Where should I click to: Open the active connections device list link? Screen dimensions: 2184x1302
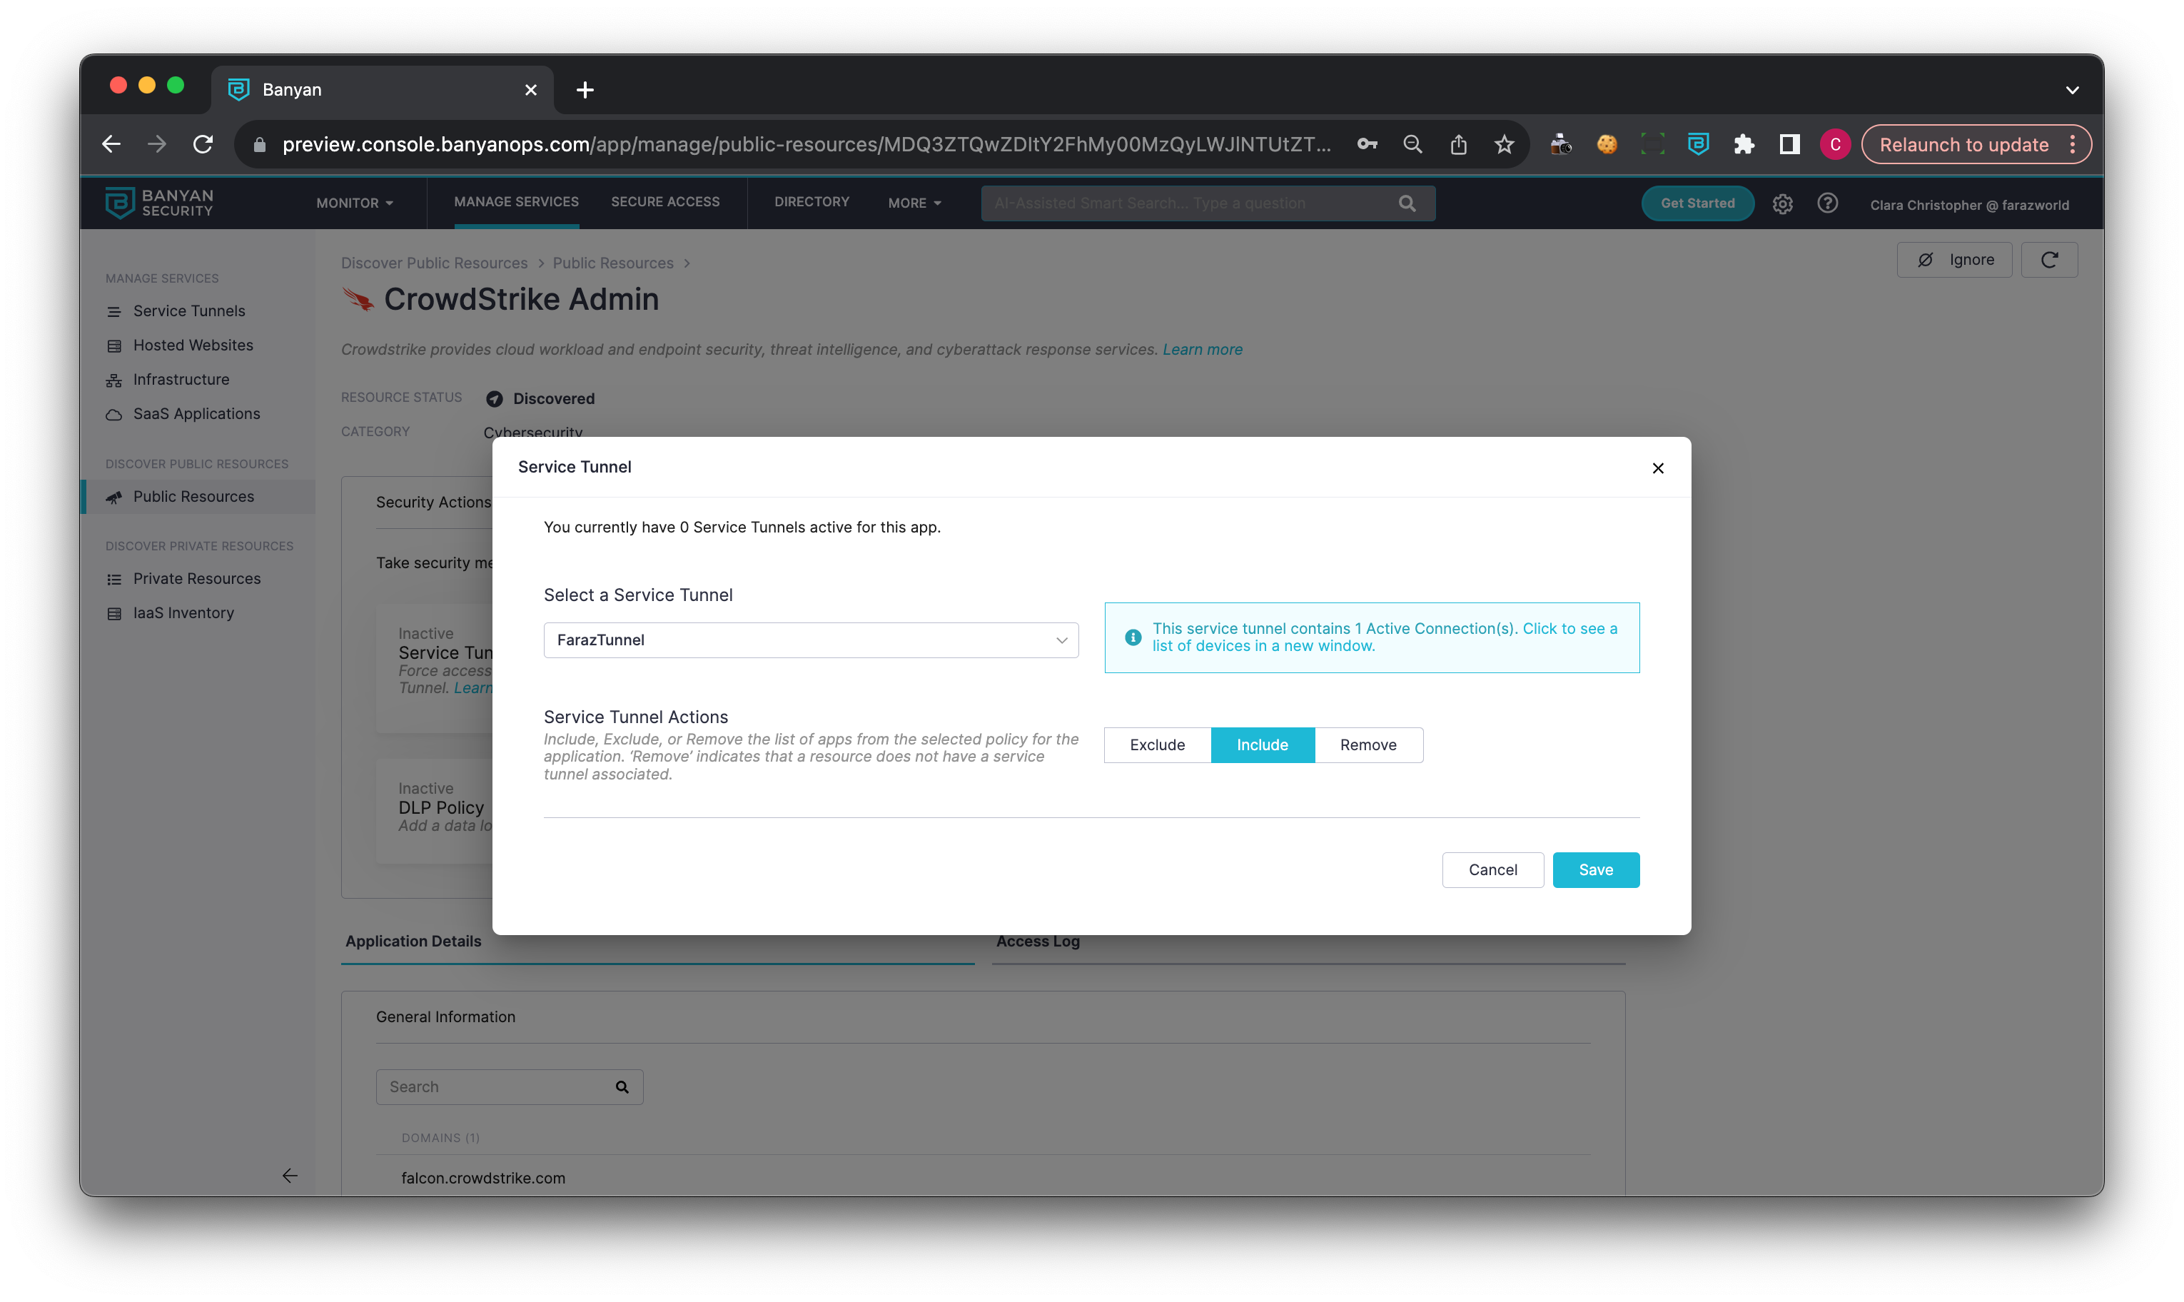(1384, 637)
